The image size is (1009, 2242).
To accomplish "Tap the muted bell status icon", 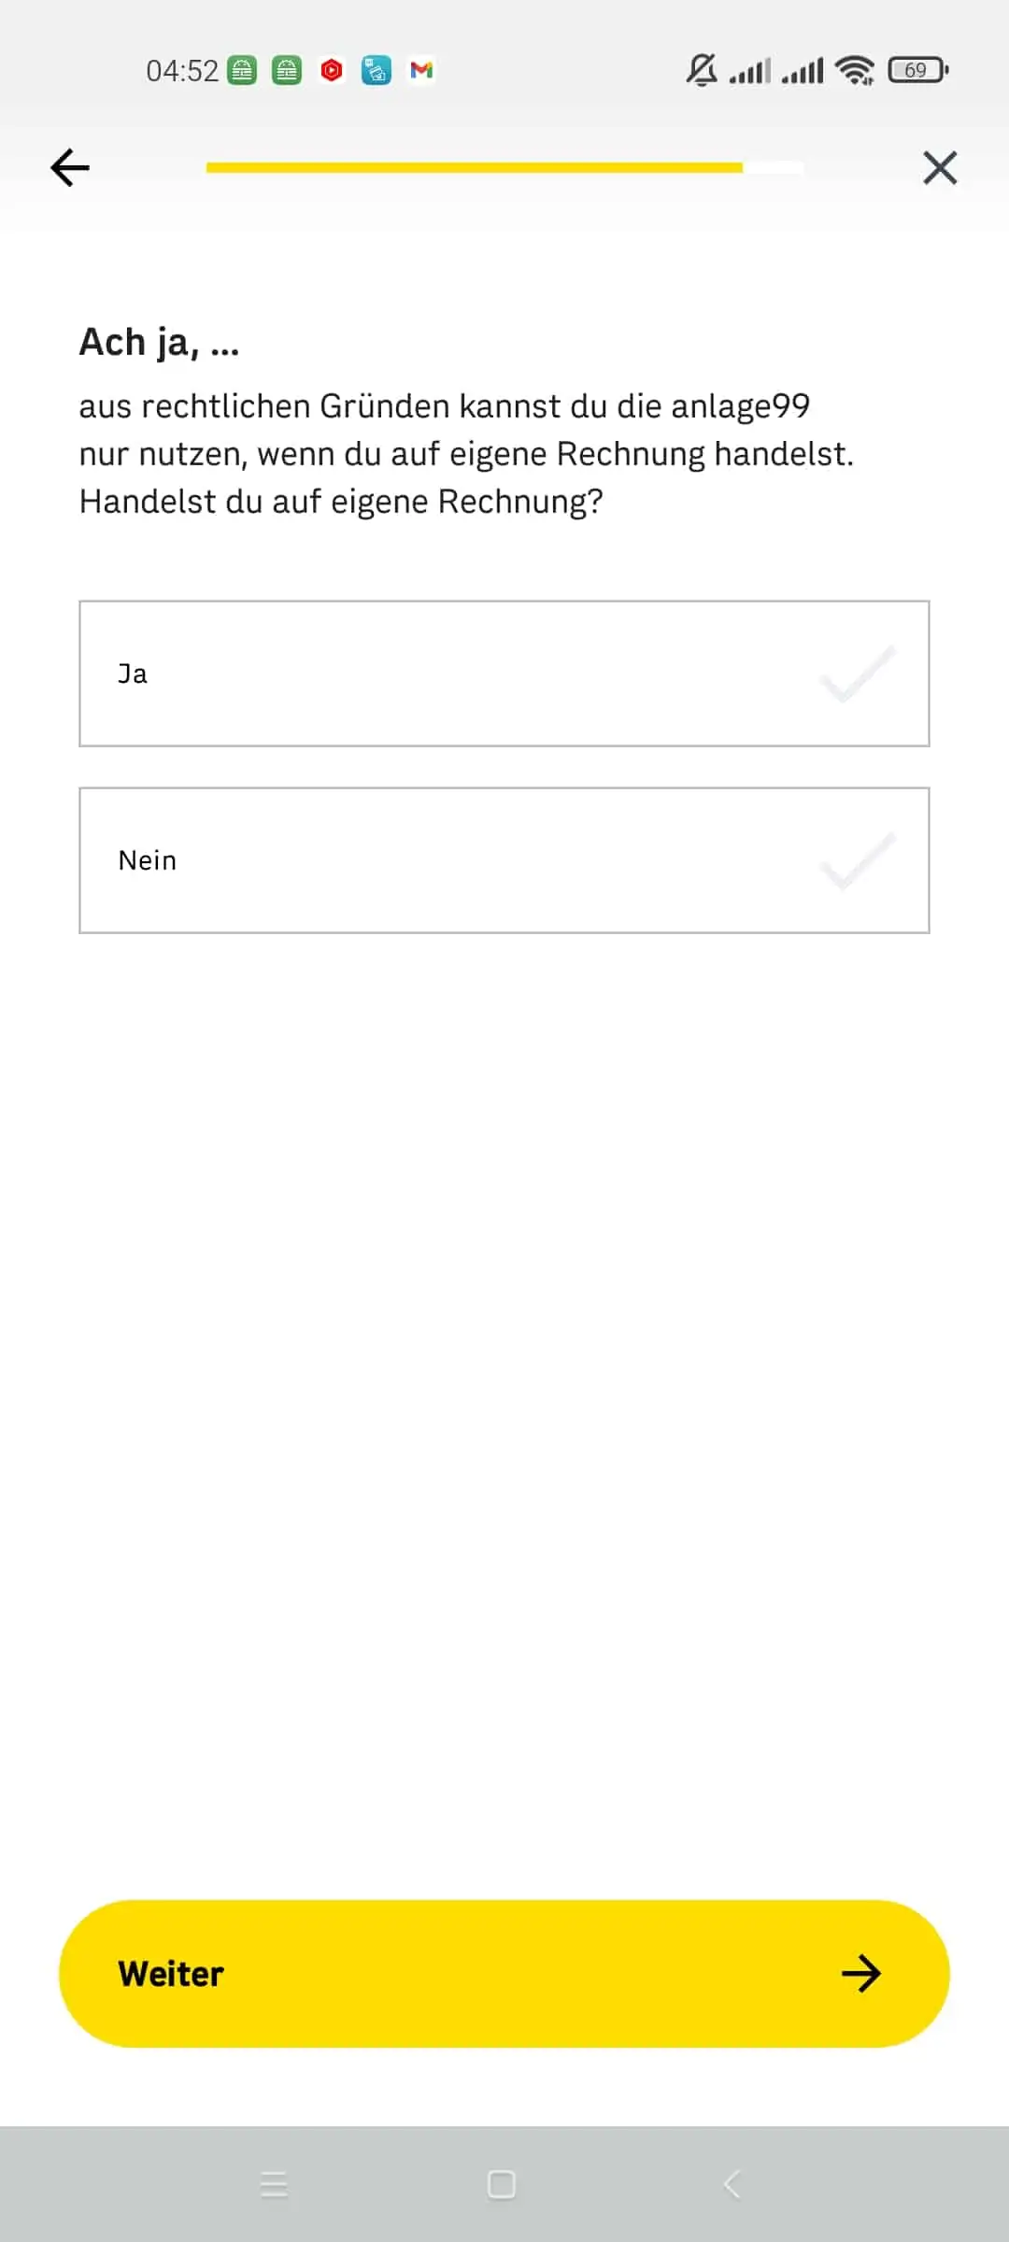I will coord(702,70).
